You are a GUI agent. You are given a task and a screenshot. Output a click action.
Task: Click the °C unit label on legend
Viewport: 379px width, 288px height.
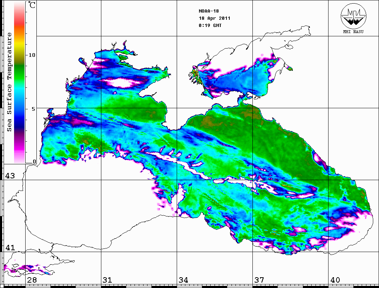coord(31,5)
